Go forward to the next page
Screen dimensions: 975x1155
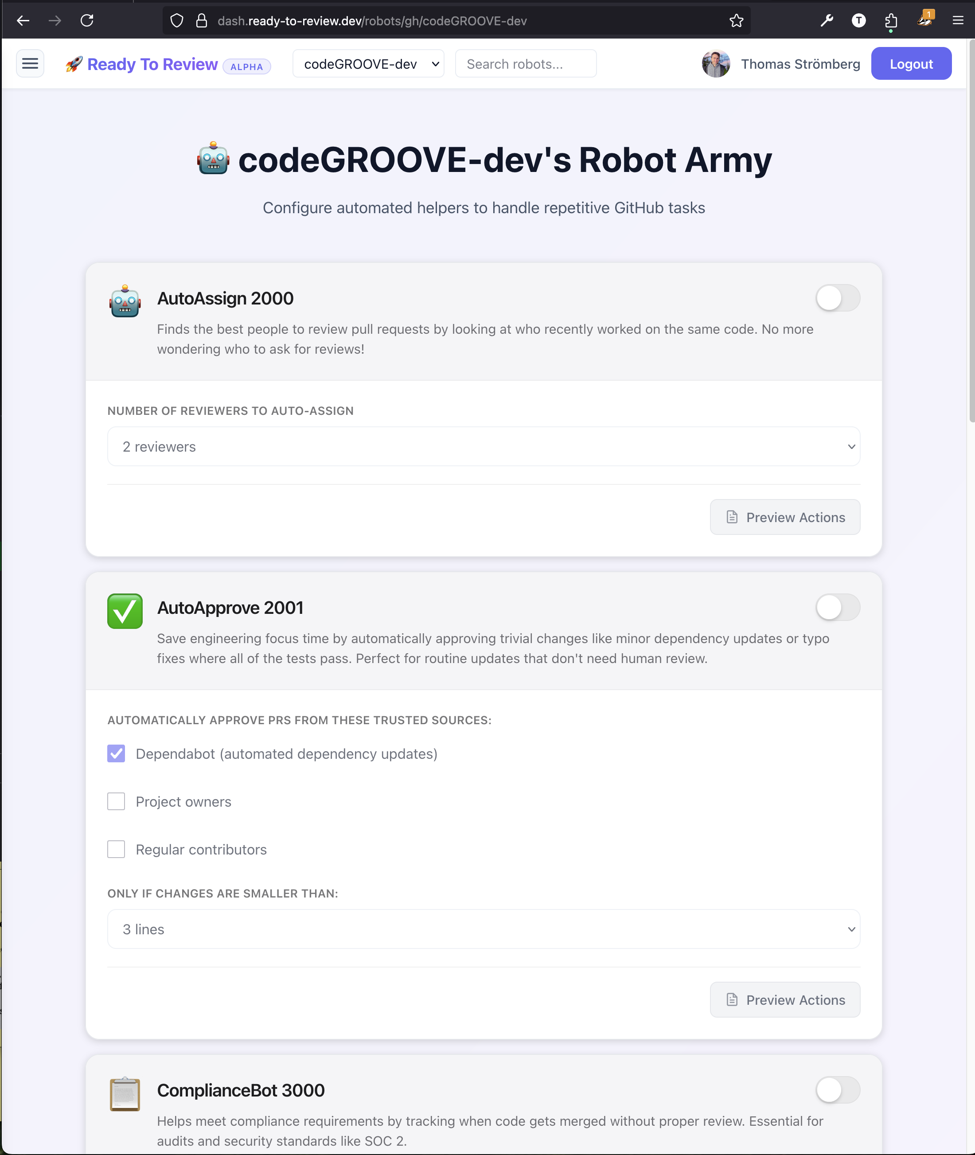[55, 21]
